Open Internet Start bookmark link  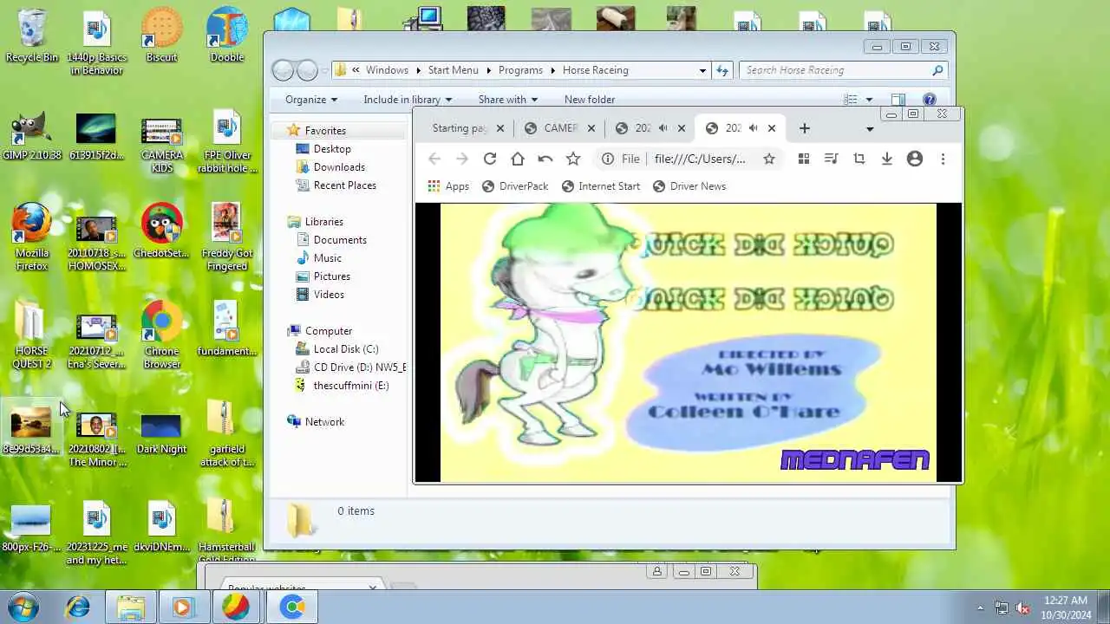pyautogui.click(x=601, y=186)
